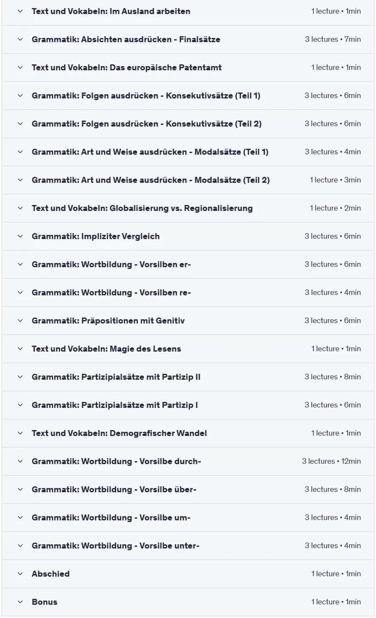Open Modalsätze (Teil 1) section via chevron
Viewport: 376px width, 618px height.
coord(20,152)
